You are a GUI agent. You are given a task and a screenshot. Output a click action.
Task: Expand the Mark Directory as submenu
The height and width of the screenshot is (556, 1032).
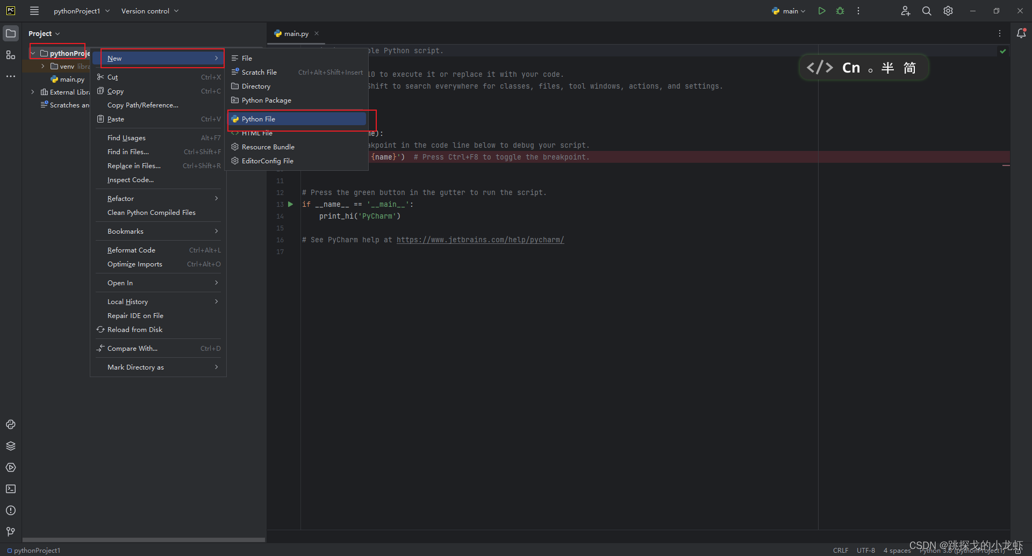pyautogui.click(x=158, y=367)
